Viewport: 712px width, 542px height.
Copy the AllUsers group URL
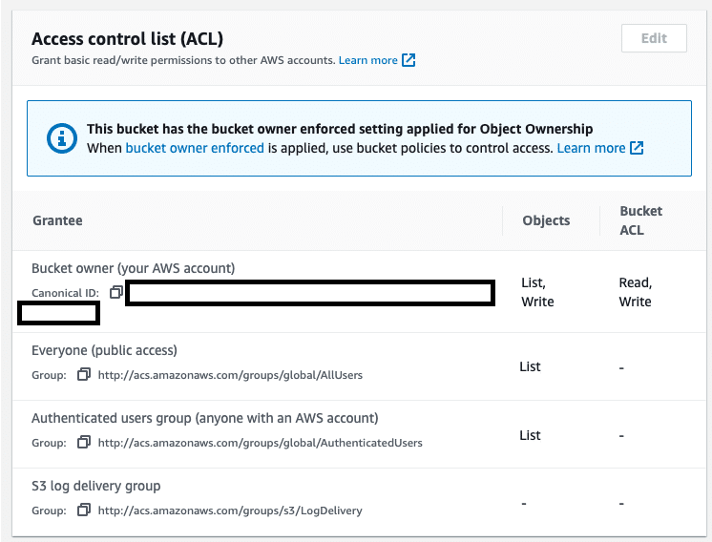[x=84, y=374]
